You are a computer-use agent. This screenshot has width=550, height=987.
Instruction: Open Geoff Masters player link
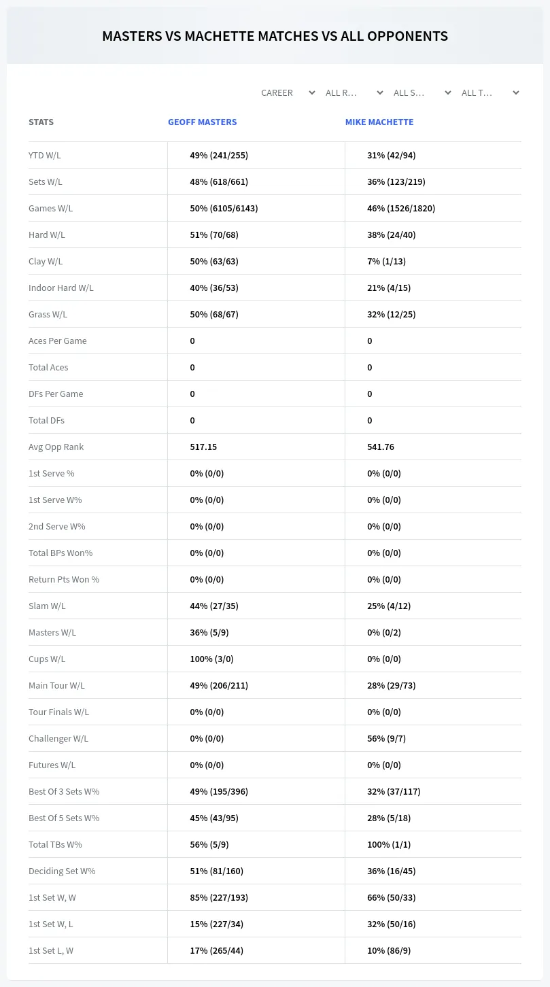click(x=203, y=122)
